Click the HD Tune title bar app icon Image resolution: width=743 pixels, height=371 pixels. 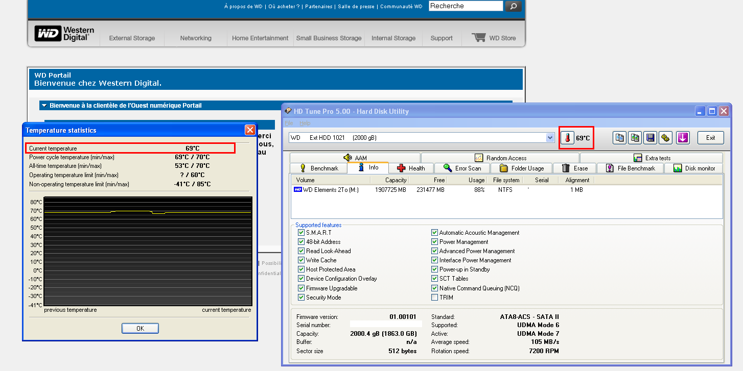pos(288,111)
